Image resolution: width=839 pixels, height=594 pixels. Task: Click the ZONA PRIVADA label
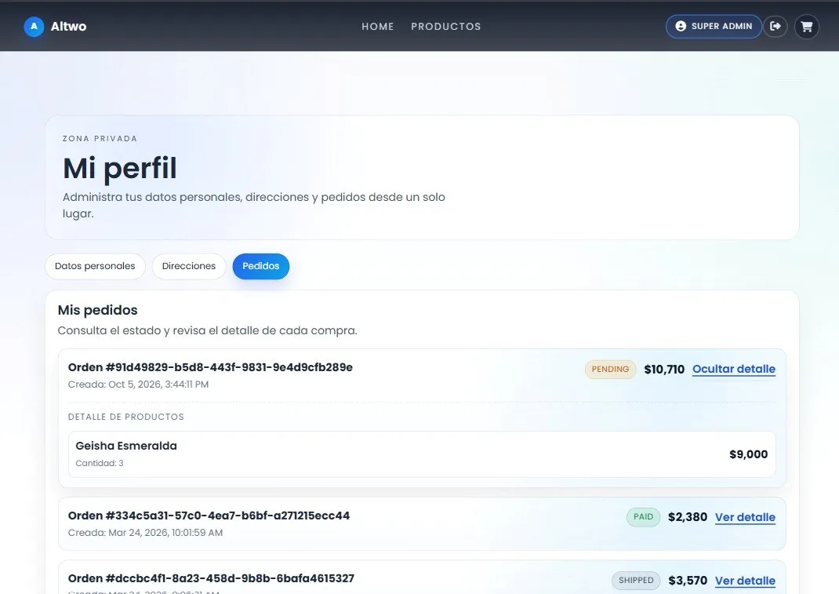[x=100, y=138]
